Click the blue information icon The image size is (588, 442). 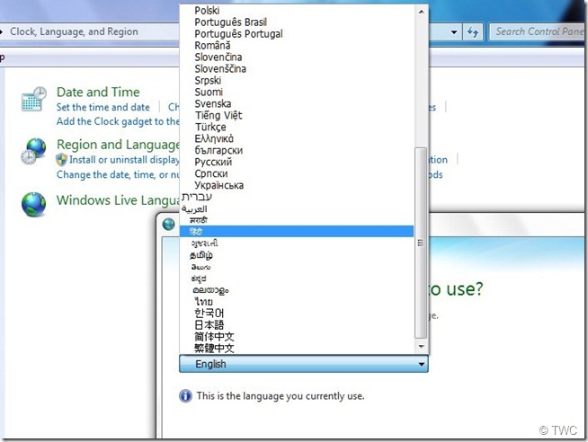click(x=185, y=396)
